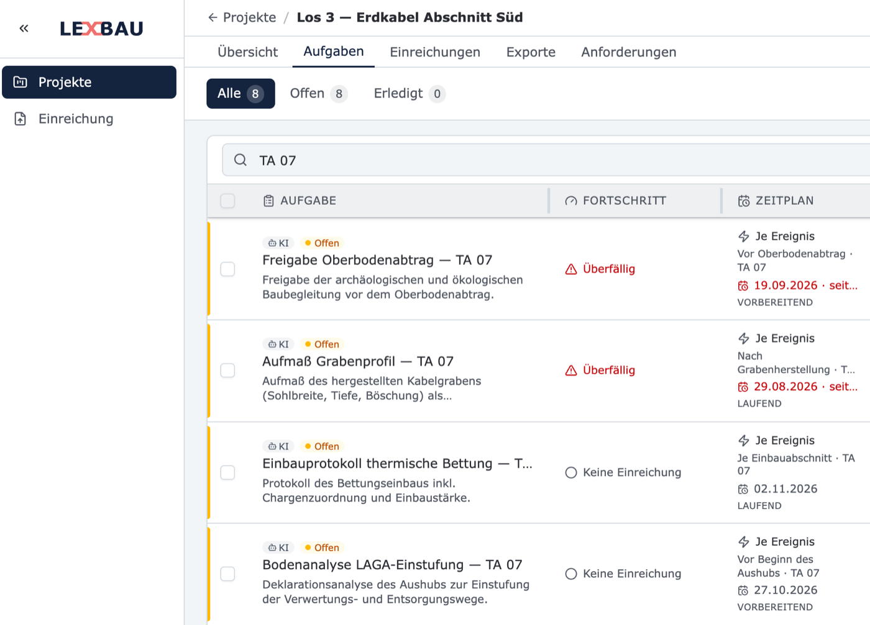
Task: Click the Einreichung upload document icon
Action: [21, 119]
